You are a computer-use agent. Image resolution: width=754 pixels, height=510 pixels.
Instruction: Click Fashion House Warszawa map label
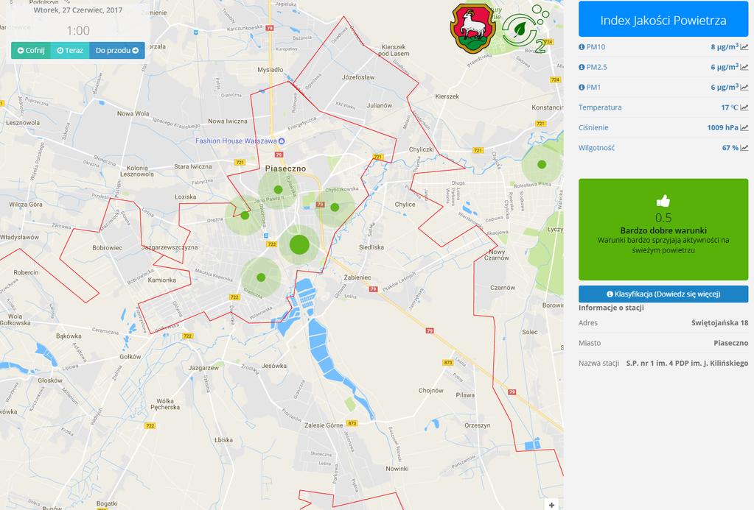(240, 141)
